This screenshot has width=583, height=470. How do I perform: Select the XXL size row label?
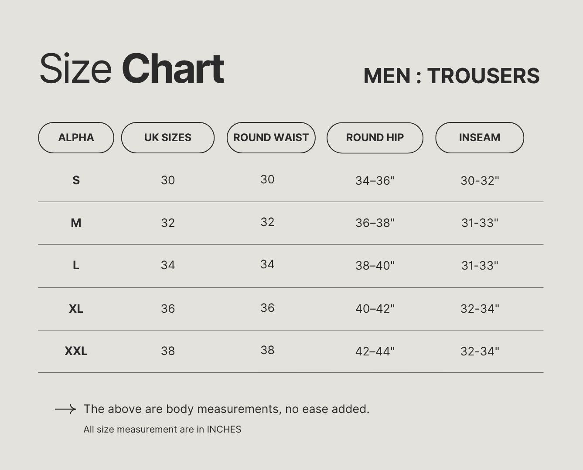click(76, 351)
